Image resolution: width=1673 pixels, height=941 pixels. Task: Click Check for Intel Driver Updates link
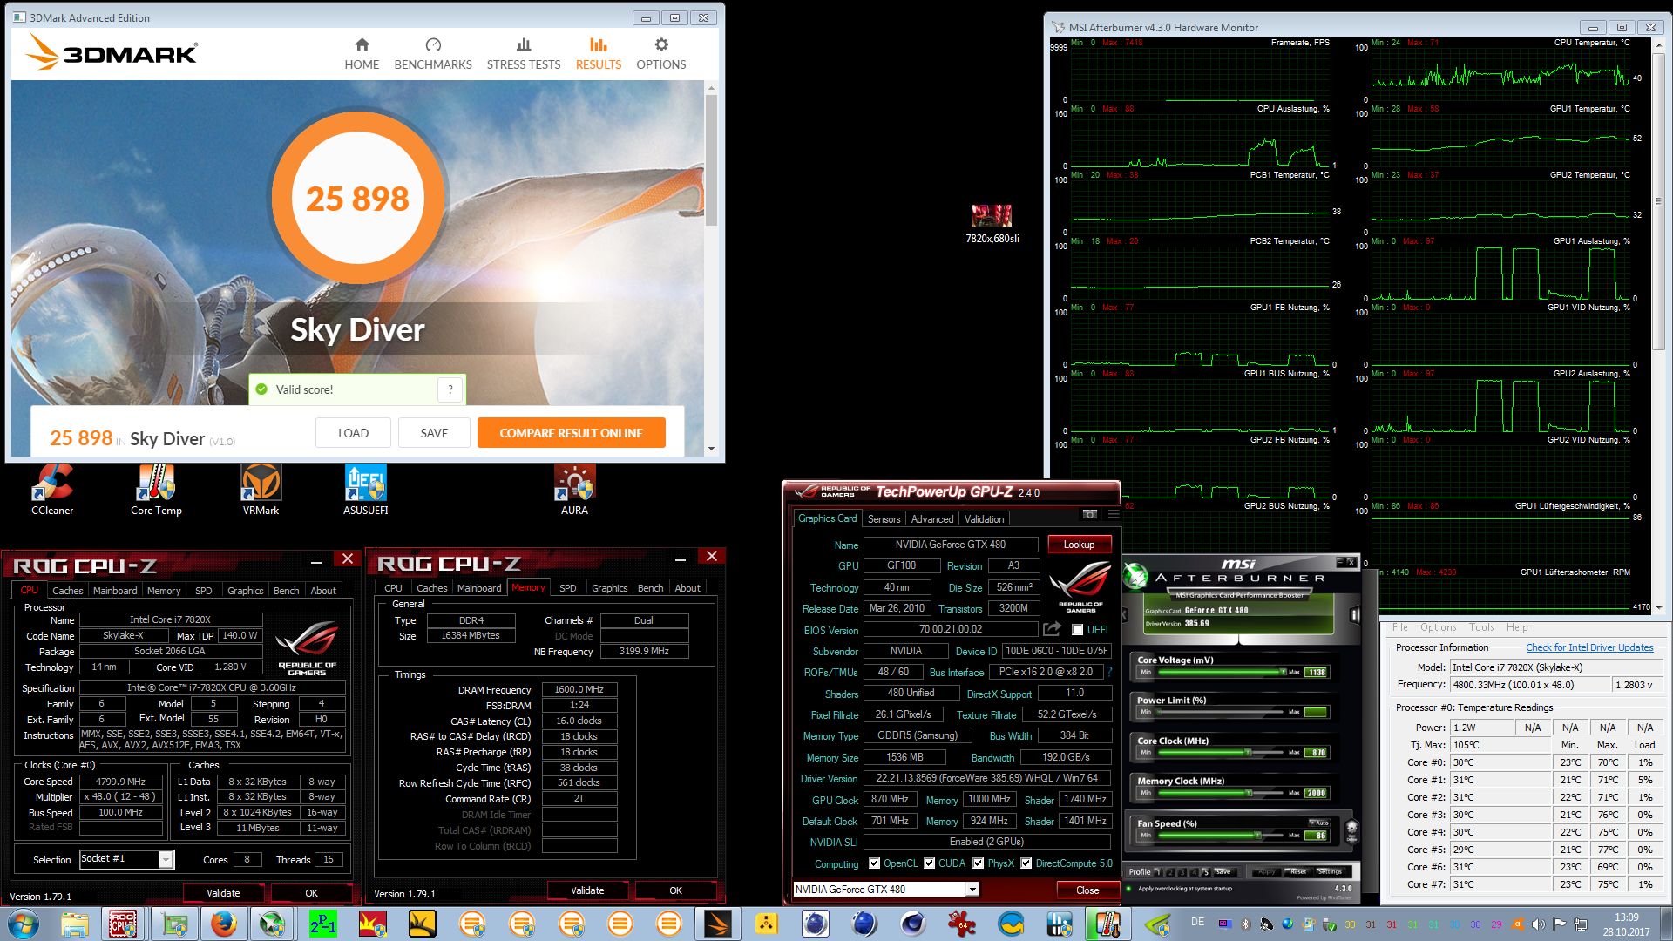[x=1589, y=647]
